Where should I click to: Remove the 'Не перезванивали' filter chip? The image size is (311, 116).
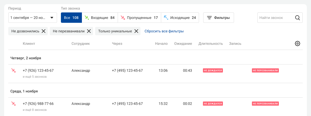(x=89, y=31)
